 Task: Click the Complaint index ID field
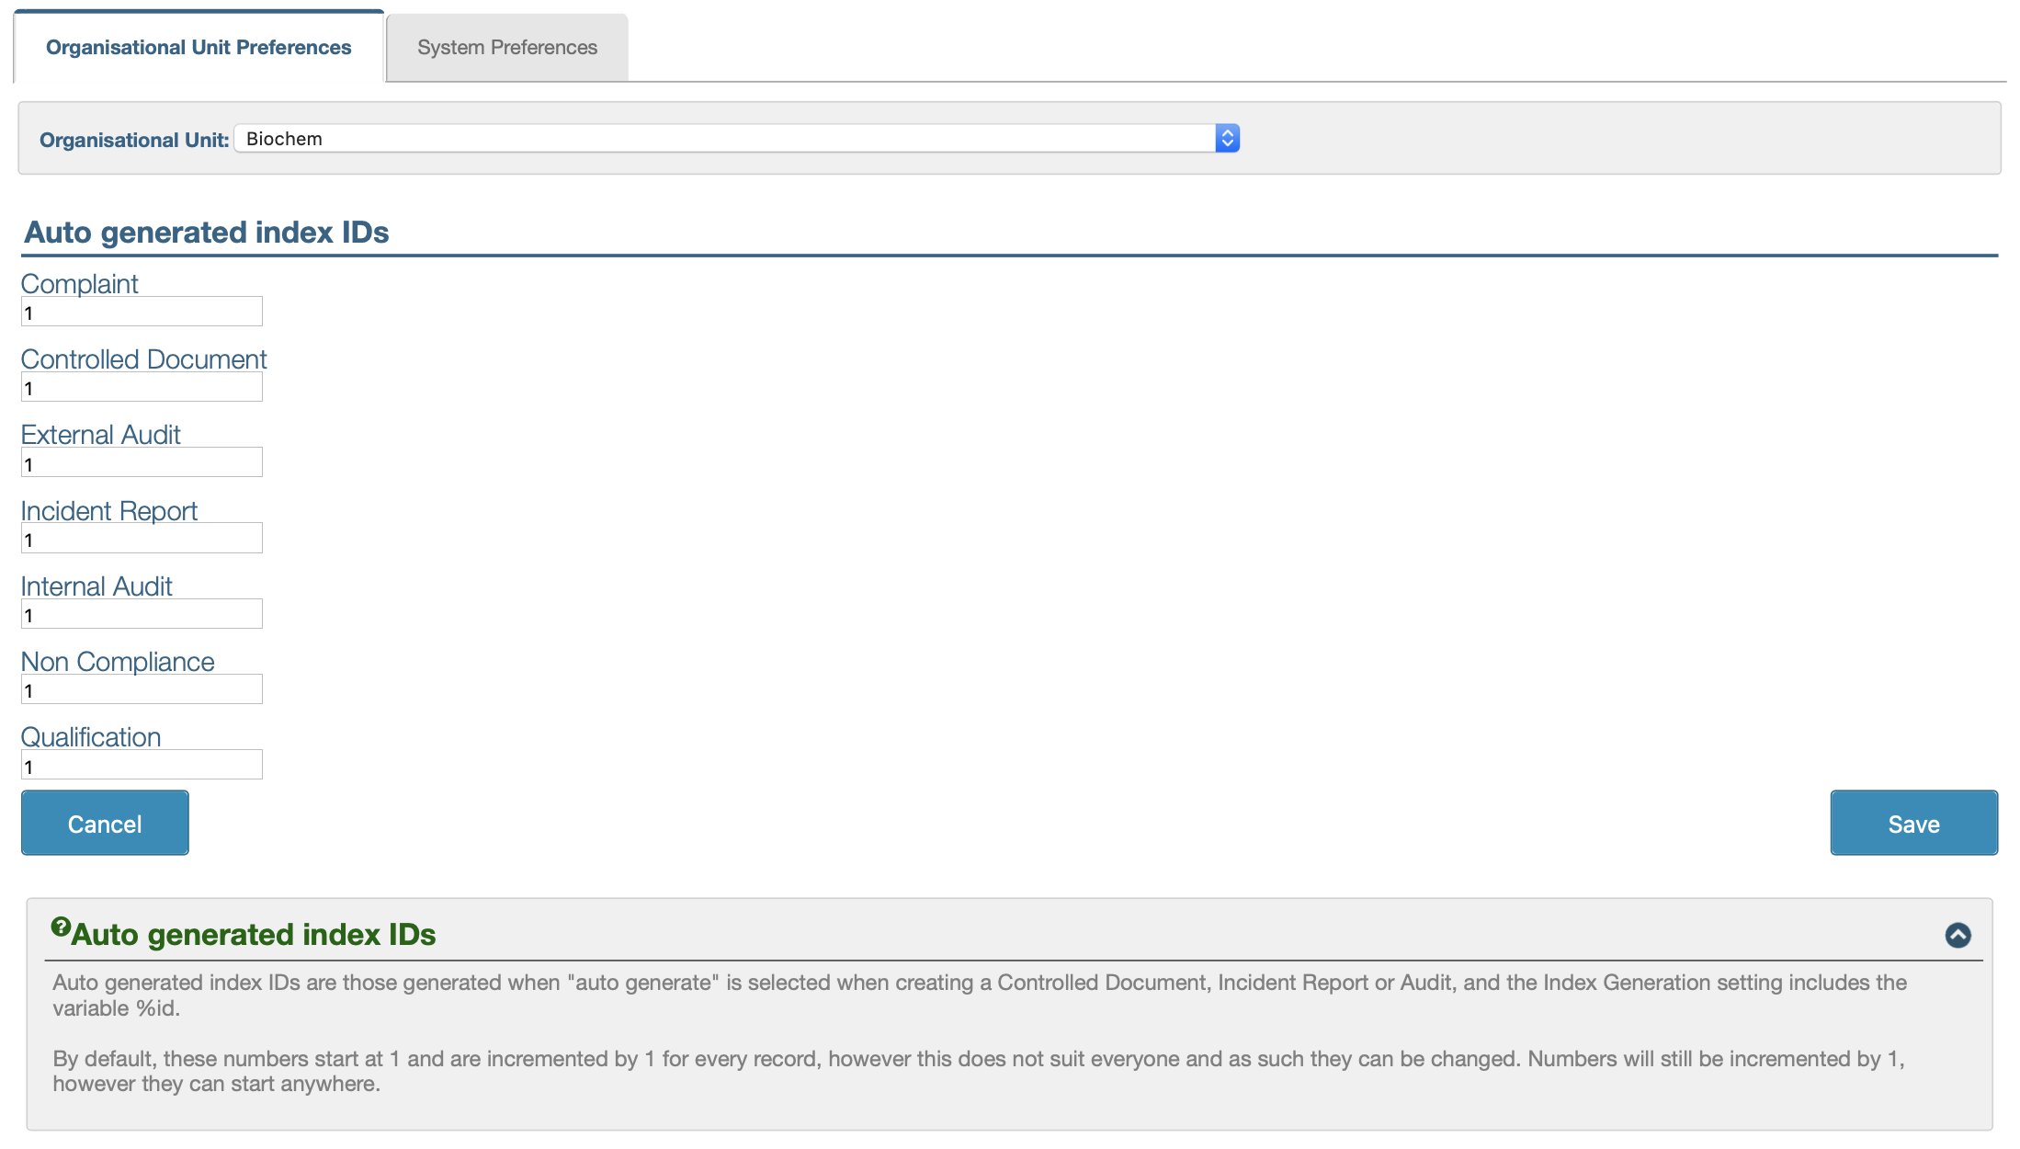coord(142,312)
